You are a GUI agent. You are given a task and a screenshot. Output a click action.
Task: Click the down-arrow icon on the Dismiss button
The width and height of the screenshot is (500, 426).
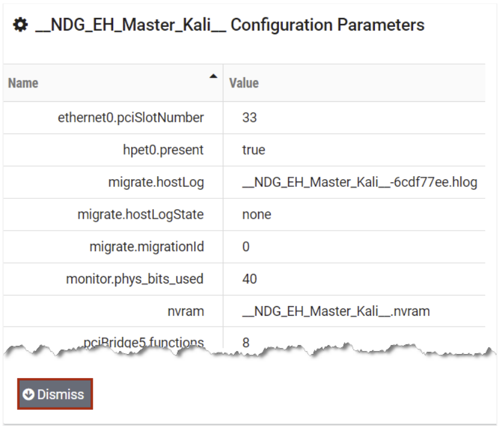[x=28, y=394]
